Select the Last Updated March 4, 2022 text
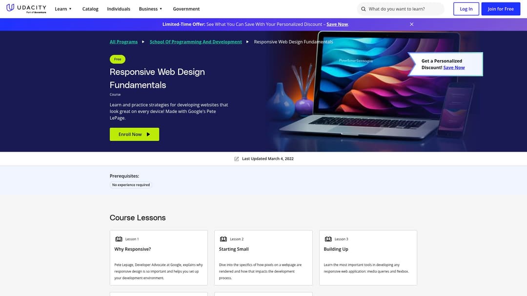Image resolution: width=527 pixels, height=296 pixels. tap(268, 159)
